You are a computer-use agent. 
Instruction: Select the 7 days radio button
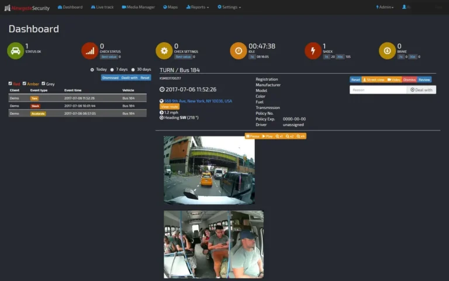coord(112,70)
